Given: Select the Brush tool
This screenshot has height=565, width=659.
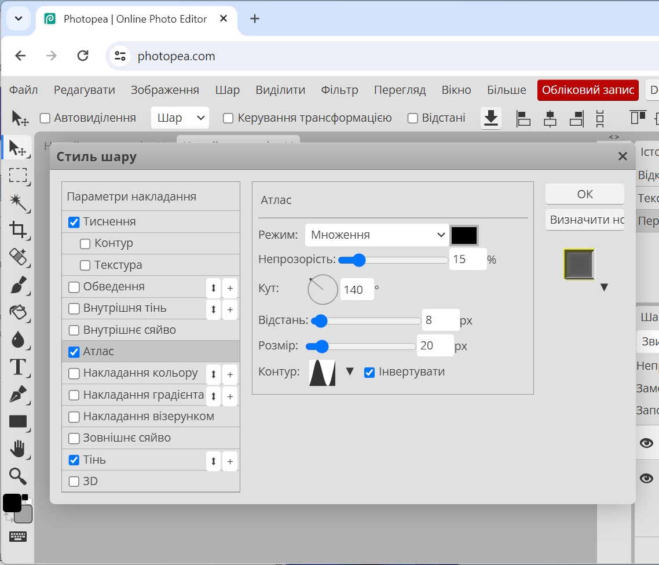Looking at the screenshot, I should pyautogui.click(x=18, y=285).
